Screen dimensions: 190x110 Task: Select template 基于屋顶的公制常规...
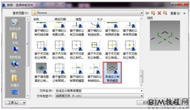(59, 72)
